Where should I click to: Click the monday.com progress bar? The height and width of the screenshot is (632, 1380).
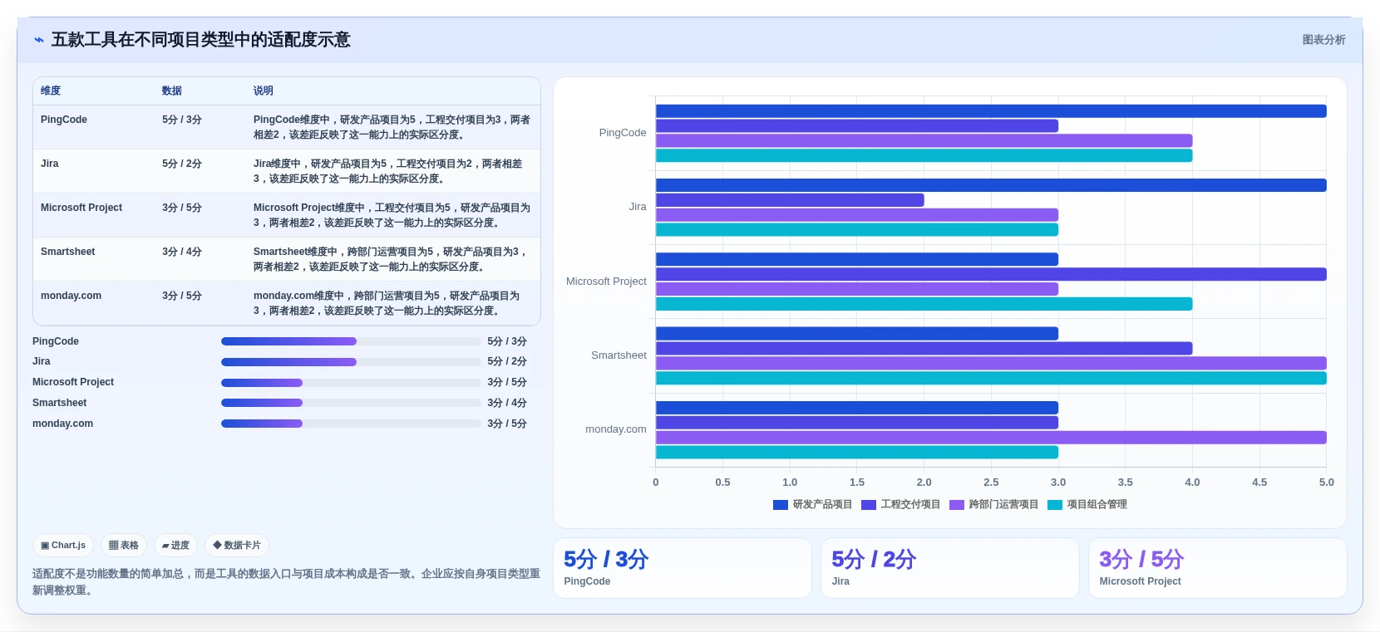click(351, 424)
